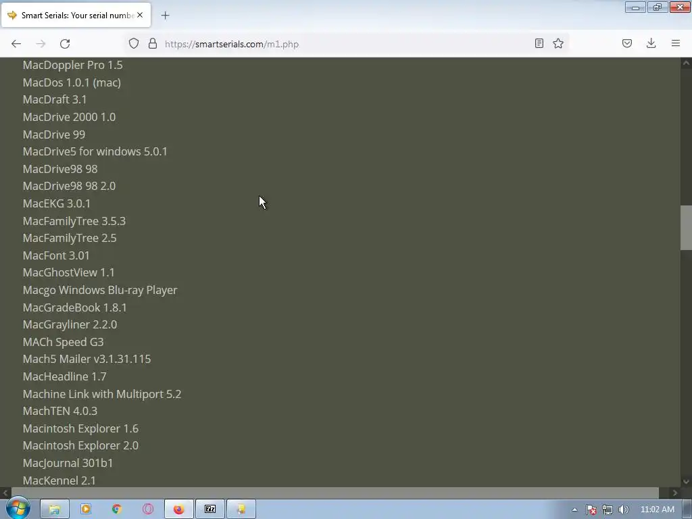Switch to Firefox taskbar button
This screenshot has width=692, height=519.
coord(178,510)
